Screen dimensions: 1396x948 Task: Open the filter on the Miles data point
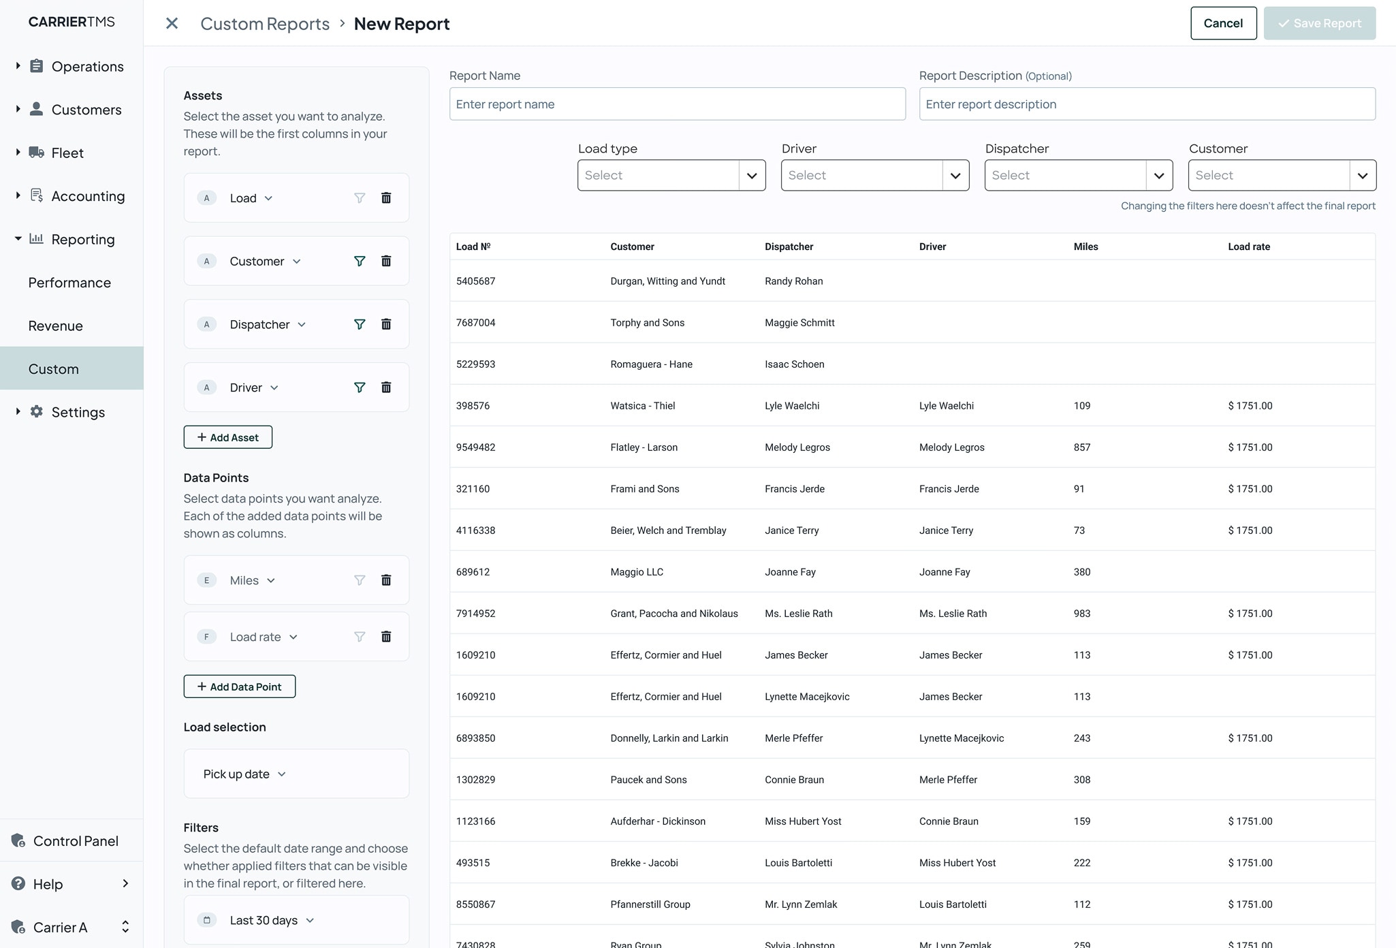point(359,580)
